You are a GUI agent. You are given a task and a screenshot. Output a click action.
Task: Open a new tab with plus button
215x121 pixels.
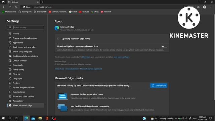43,2
